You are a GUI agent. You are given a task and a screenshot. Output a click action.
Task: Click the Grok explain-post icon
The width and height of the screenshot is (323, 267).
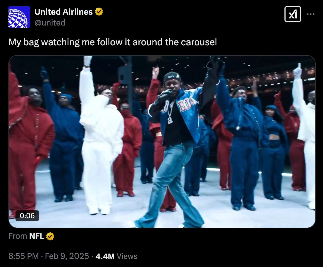(x=293, y=14)
